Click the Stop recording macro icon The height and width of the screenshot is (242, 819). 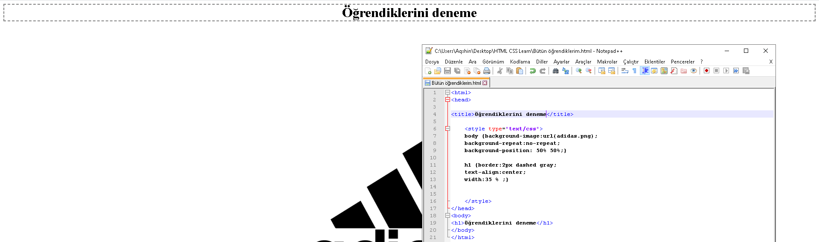tap(717, 71)
